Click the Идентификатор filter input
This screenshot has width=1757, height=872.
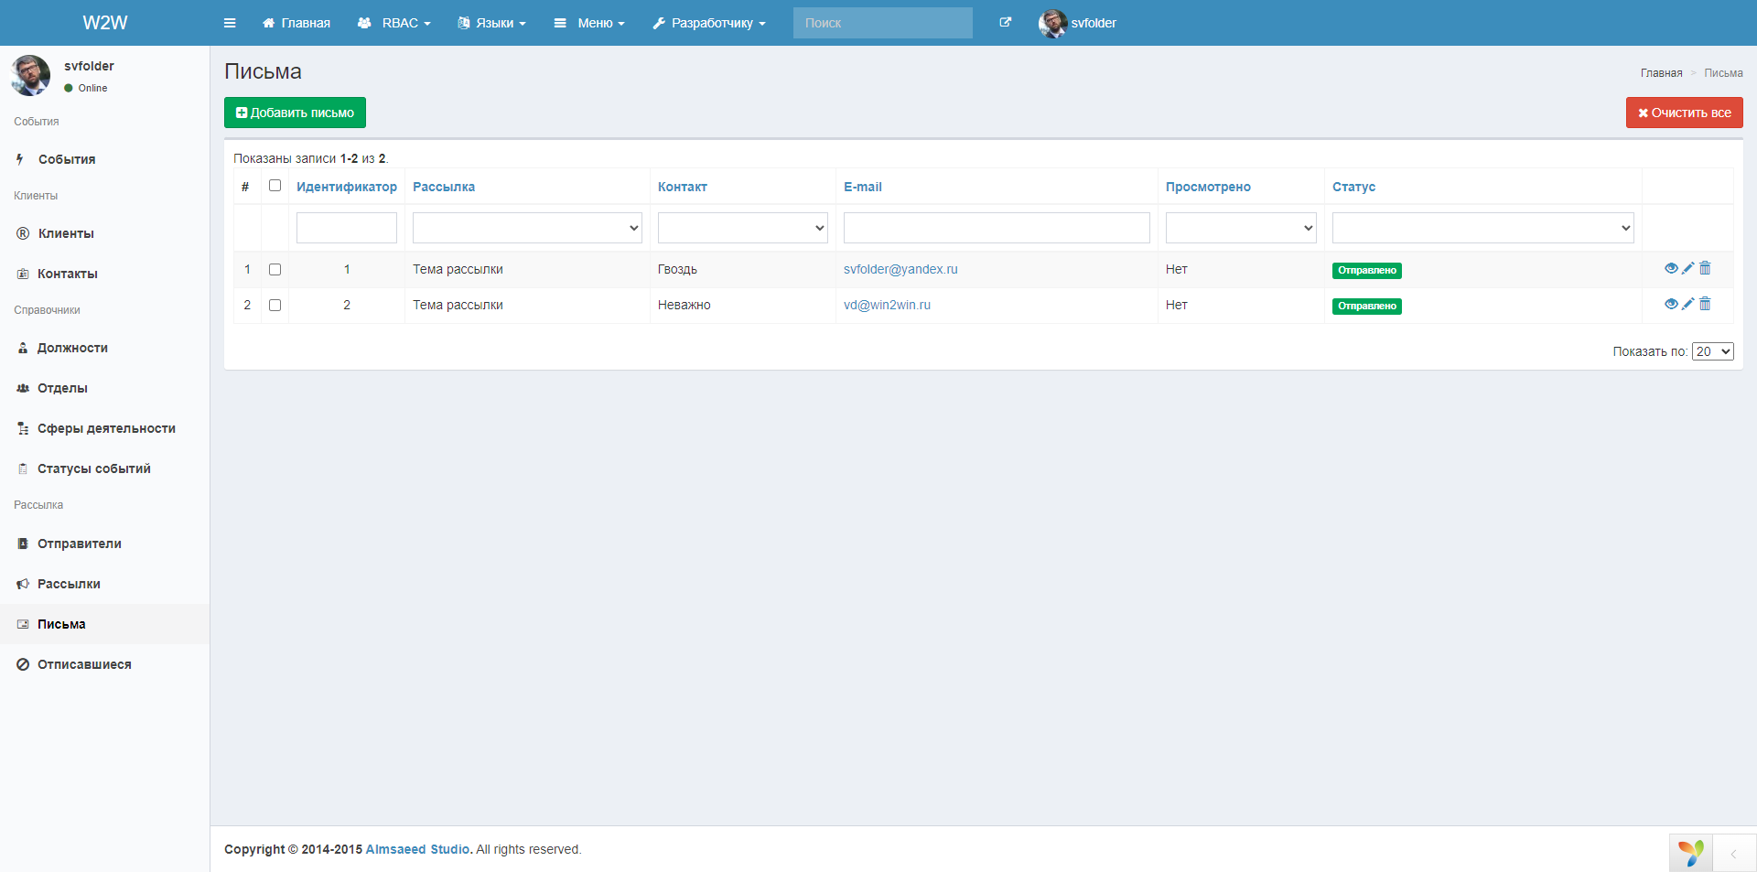click(347, 228)
